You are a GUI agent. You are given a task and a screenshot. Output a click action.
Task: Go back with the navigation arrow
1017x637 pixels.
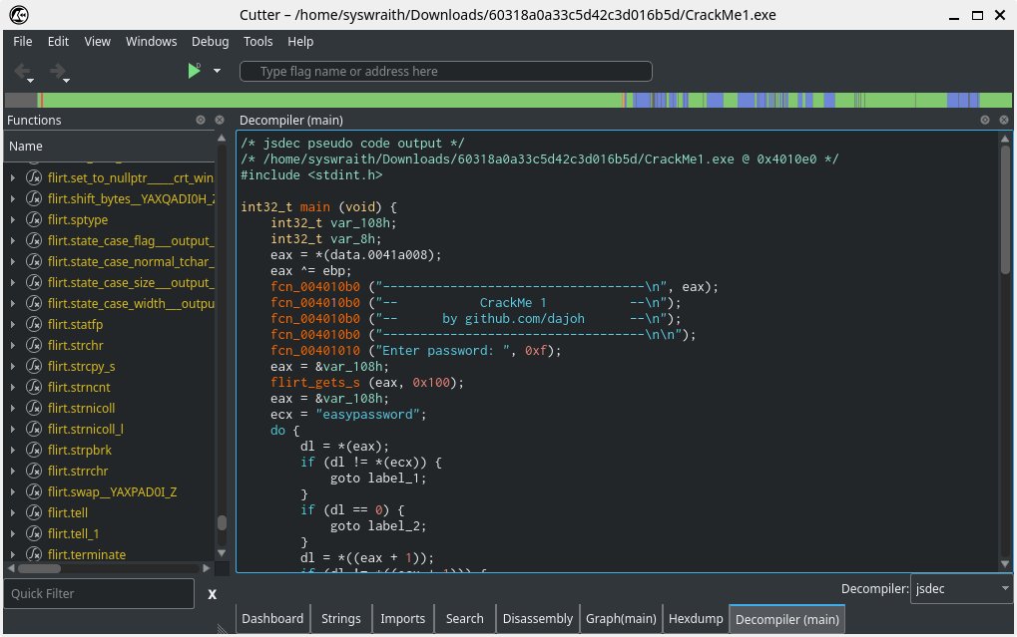[23, 71]
